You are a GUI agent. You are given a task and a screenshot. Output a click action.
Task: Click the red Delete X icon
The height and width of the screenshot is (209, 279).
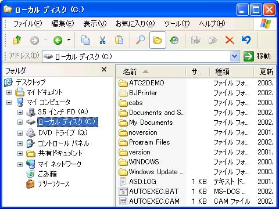click(230, 41)
